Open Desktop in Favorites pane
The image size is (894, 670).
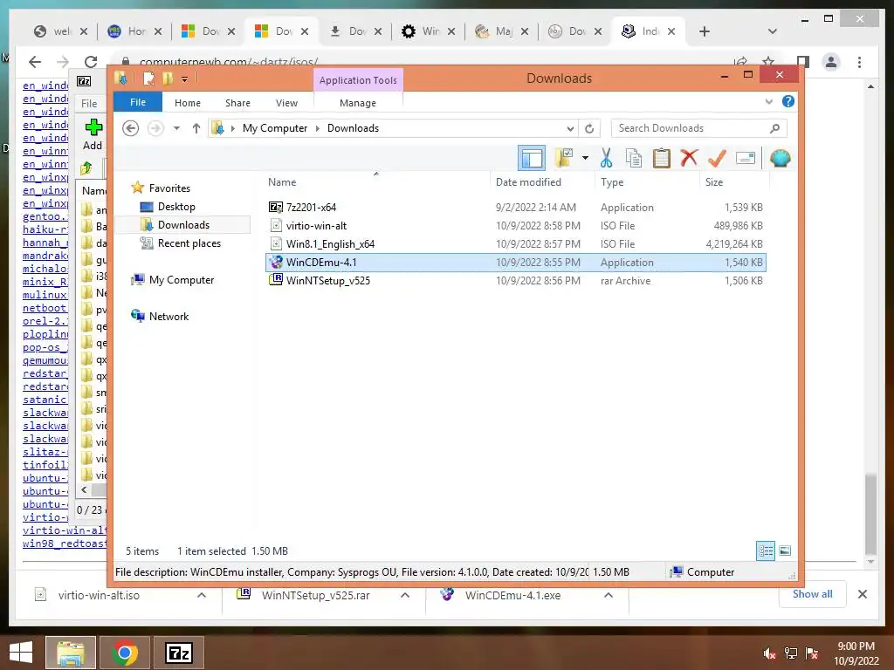click(x=176, y=207)
